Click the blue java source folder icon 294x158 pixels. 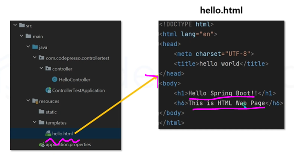click(x=35, y=47)
